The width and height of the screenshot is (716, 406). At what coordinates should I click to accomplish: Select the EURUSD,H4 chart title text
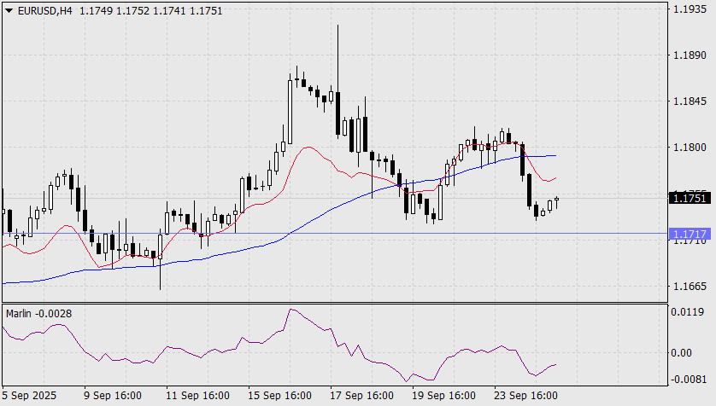click(44, 10)
